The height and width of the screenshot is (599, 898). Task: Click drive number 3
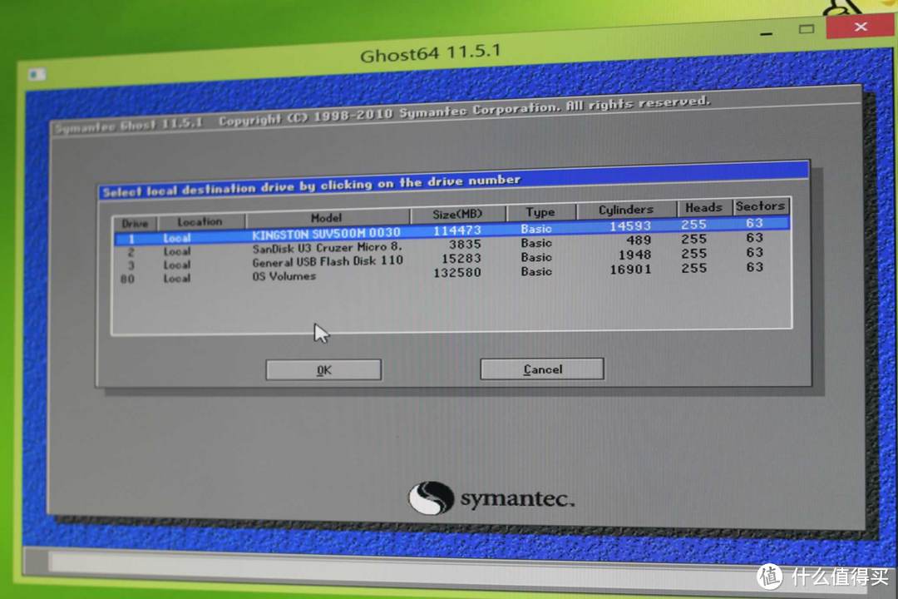pyautogui.click(x=131, y=265)
